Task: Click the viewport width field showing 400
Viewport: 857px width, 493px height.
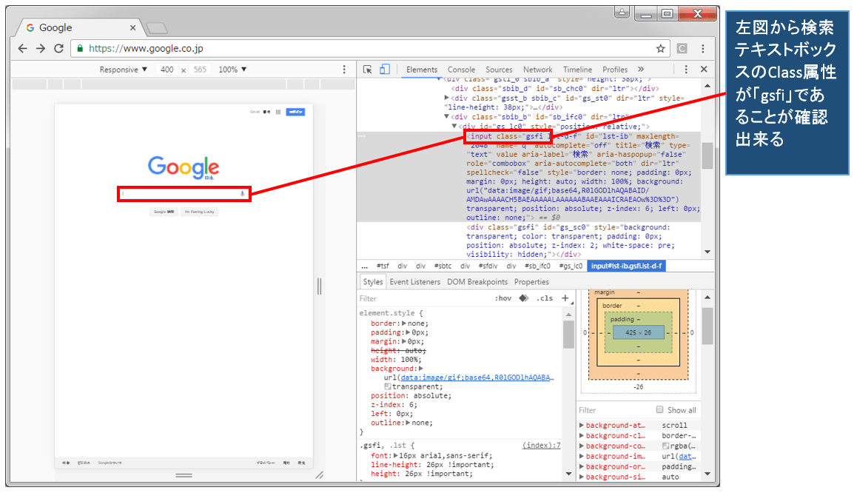Action: (167, 70)
